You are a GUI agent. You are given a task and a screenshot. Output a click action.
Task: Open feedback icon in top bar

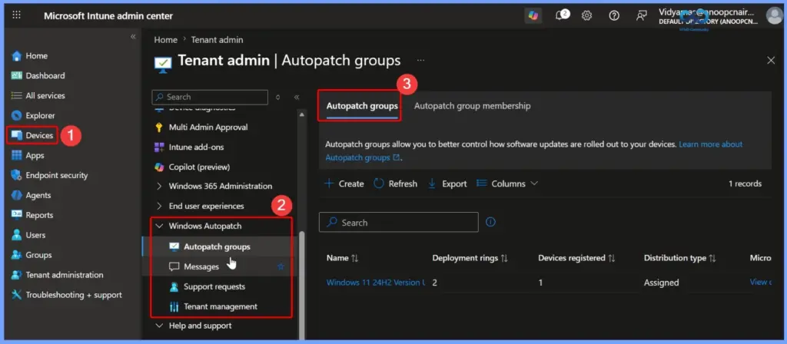coord(641,15)
